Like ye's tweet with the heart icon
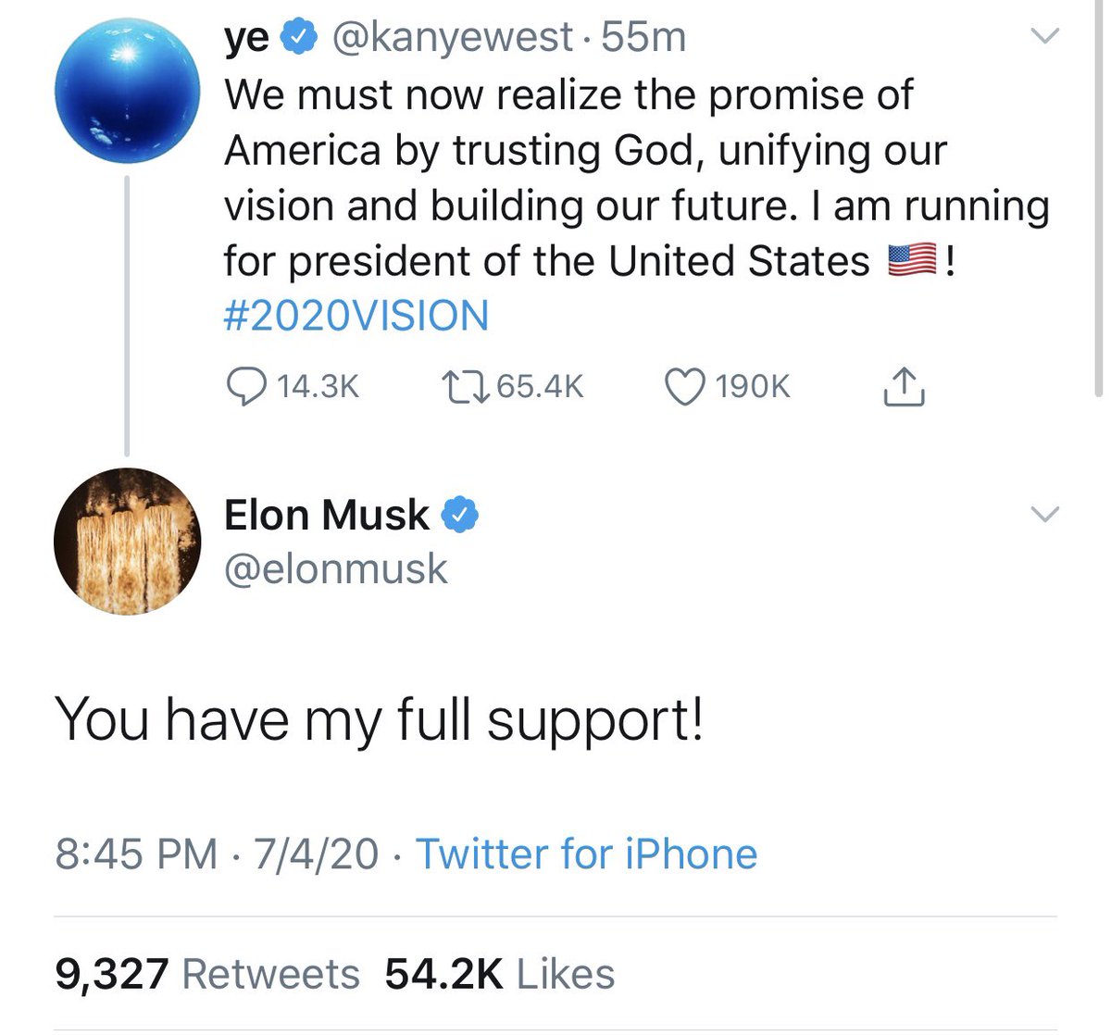 click(685, 387)
